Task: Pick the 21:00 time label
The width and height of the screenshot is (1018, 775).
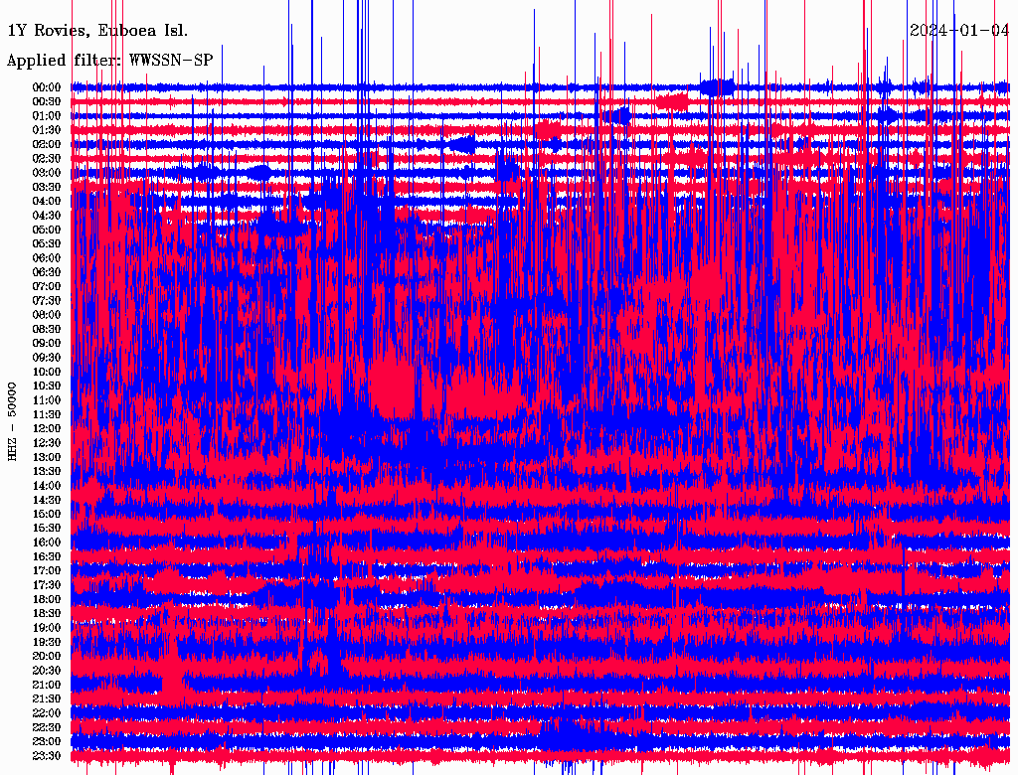Action: [47, 686]
